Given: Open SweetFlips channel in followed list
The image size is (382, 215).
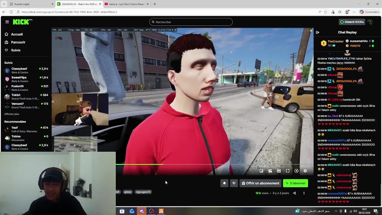Looking at the screenshot, I should 26,79.
